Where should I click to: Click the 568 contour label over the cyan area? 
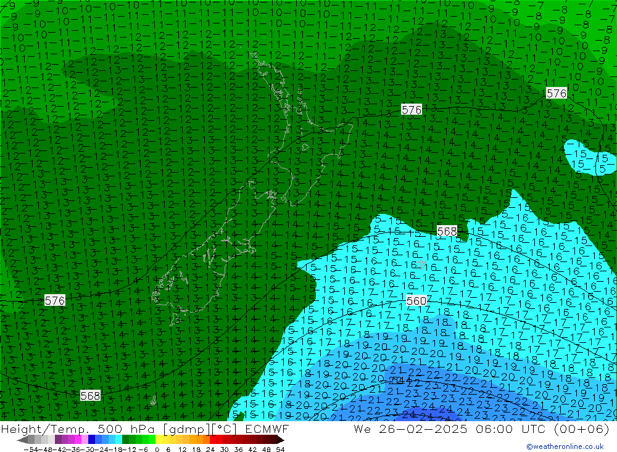[447, 231]
